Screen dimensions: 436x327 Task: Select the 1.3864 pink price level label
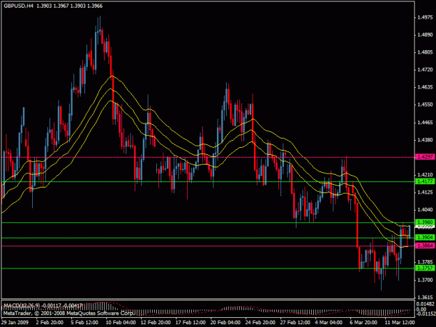tap(425, 245)
